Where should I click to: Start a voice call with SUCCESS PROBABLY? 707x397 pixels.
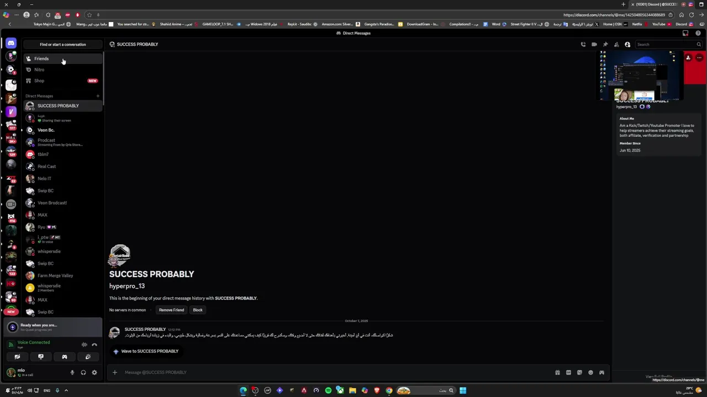(583, 44)
